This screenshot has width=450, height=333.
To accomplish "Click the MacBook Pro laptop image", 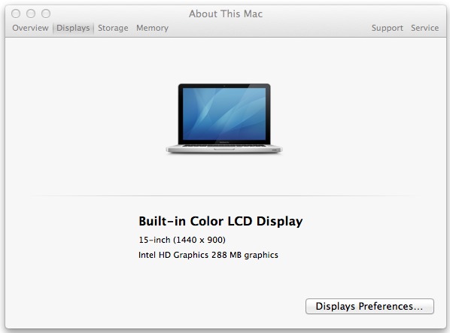I will (224, 119).
